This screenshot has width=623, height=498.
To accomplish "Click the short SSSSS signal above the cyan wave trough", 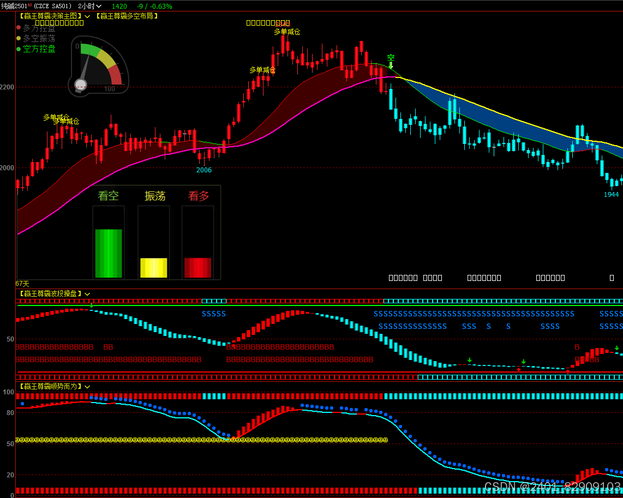I will (x=214, y=314).
